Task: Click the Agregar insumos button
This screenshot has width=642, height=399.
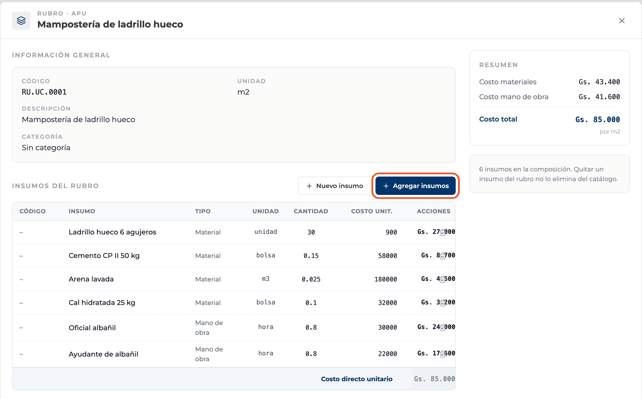Action: (416, 186)
